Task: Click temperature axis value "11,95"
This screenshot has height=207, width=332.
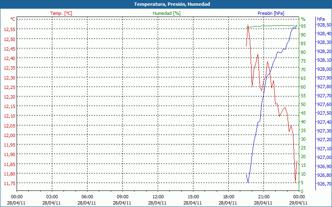Action: coord(10,145)
